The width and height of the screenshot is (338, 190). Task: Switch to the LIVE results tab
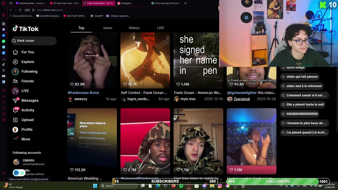(161, 28)
